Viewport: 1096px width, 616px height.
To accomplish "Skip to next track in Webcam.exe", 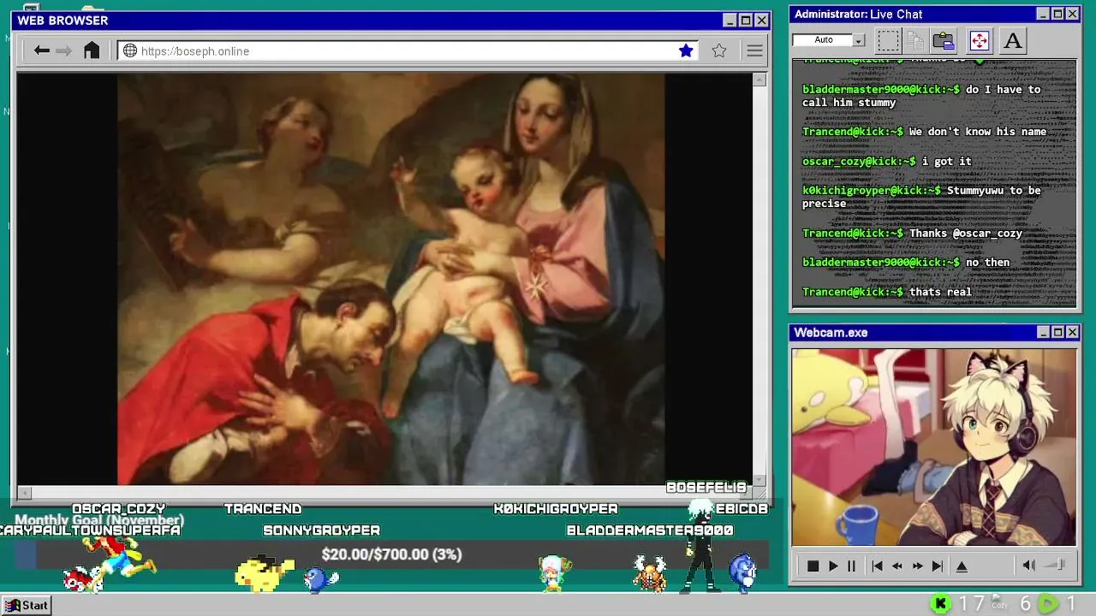I will pyautogui.click(x=938, y=566).
